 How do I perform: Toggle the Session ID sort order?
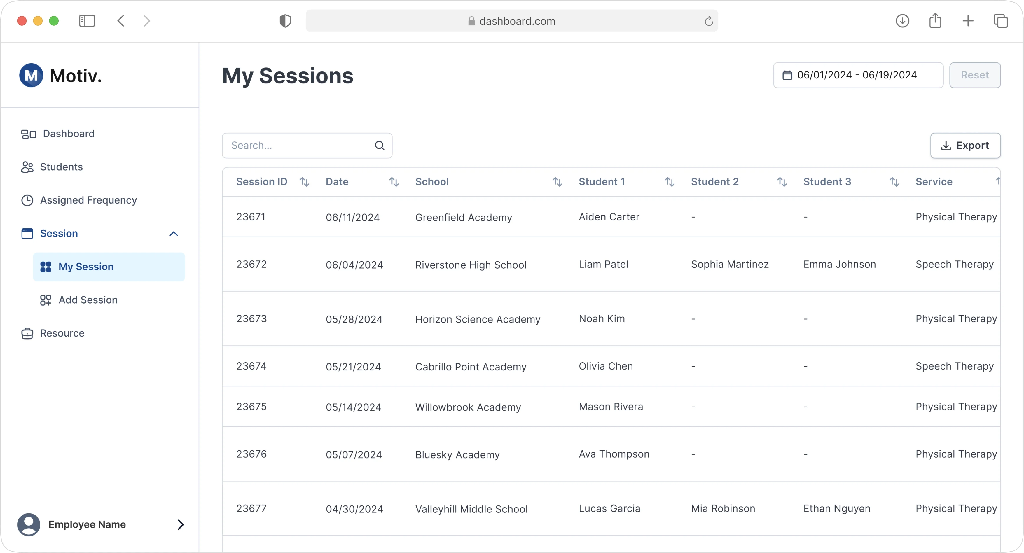(x=304, y=182)
